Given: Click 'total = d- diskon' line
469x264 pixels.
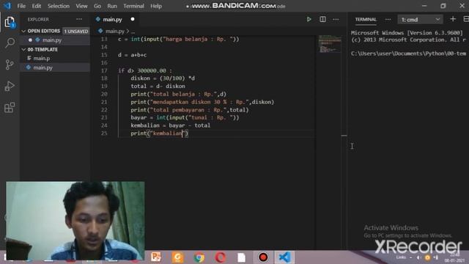Looking at the screenshot, I should tap(158, 87).
